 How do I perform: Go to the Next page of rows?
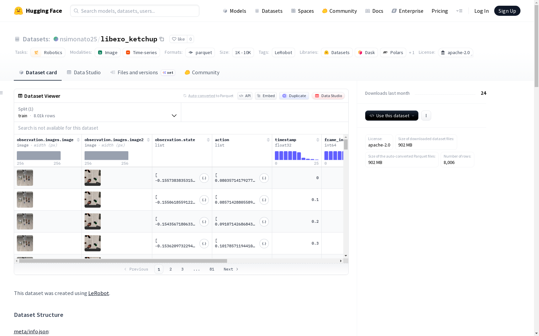pos(231,269)
